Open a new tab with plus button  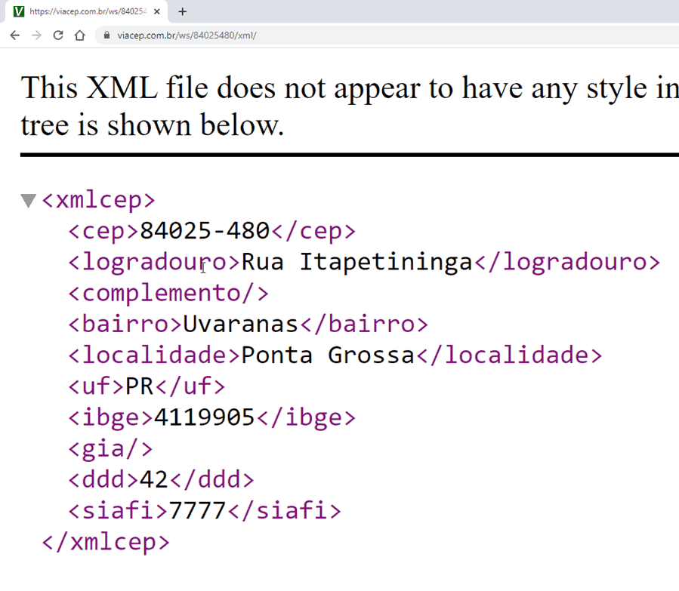click(x=182, y=11)
